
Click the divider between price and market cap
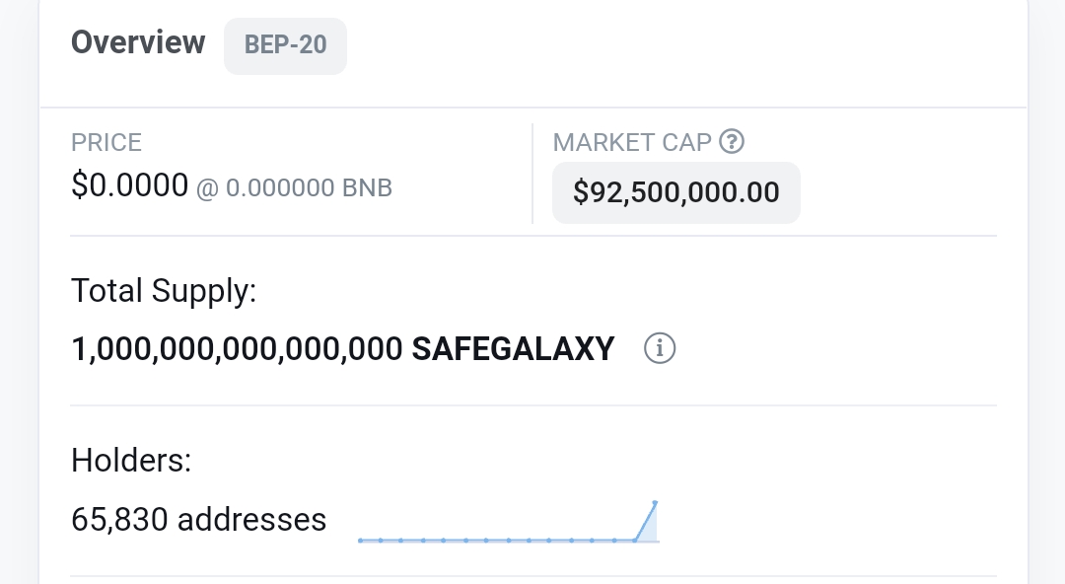coord(532,174)
